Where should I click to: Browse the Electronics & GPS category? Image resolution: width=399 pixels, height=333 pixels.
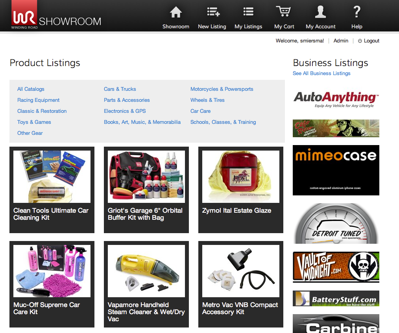(x=125, y=111)
